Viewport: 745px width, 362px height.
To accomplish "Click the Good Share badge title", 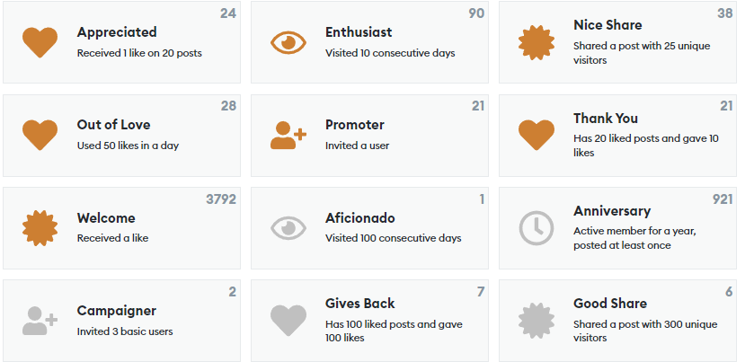I will pyautogui.click(x=610, y=304).
